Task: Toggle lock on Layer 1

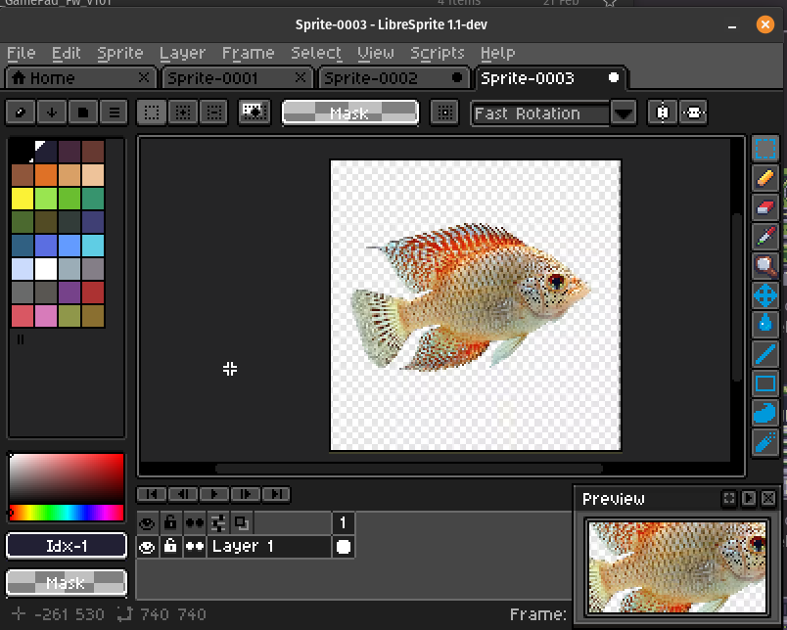Action: [x=170, y=547]
